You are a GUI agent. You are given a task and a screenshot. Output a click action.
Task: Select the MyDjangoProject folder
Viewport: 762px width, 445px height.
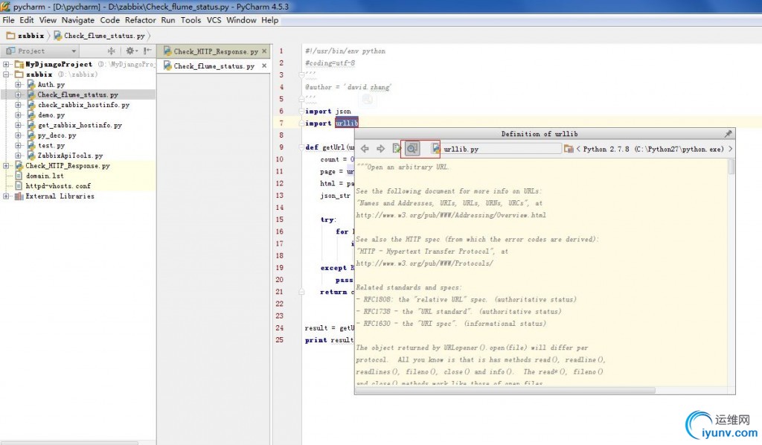[x=59, y=64]
